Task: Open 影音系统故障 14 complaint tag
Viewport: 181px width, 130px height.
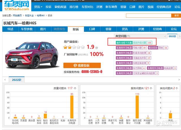Action: tap(133, 53)
